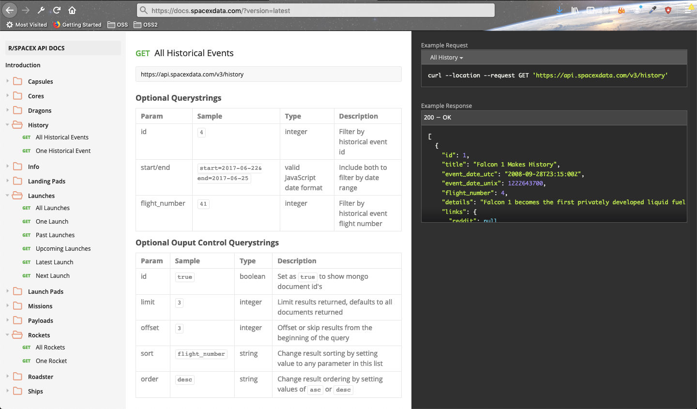
Task: Click the Roadster folder icon
Action: tap(17, 377)
